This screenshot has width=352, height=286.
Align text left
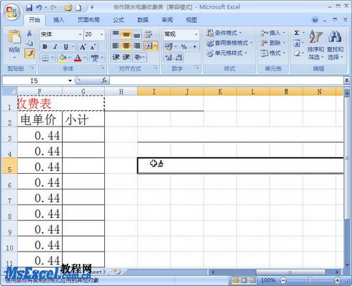click(x=116, y=46)
